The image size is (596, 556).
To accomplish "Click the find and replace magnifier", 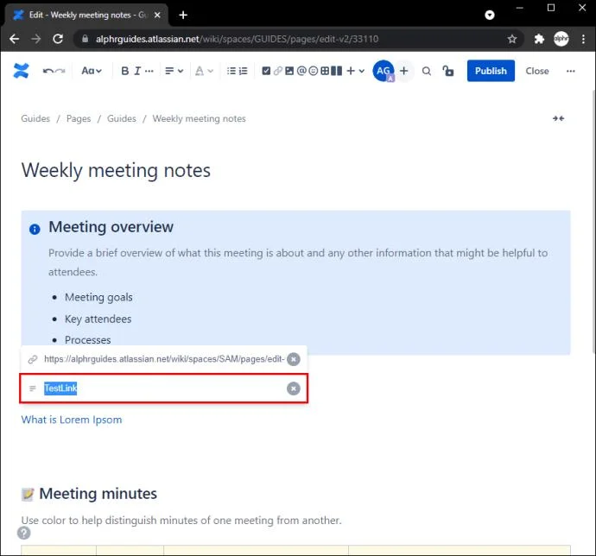I will point(426,71).
